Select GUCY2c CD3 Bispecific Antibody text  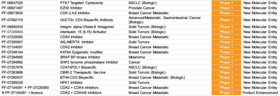point(87,20)
